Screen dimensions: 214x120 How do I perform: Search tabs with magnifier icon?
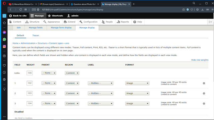194,3
